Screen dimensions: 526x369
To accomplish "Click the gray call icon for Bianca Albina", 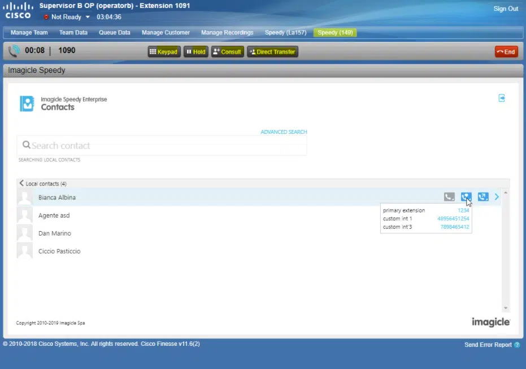I will tap(449, 197).
